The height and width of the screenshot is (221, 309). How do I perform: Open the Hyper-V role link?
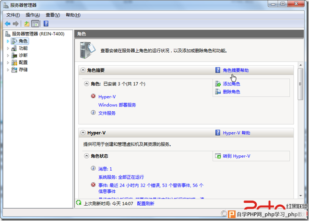[x=107, y=97]
